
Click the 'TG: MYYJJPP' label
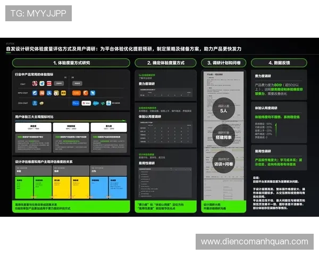pyautogui.click(x=38, y=13)
